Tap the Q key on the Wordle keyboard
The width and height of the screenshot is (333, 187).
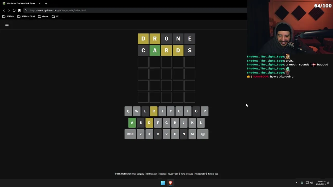(x=128, y=111)
